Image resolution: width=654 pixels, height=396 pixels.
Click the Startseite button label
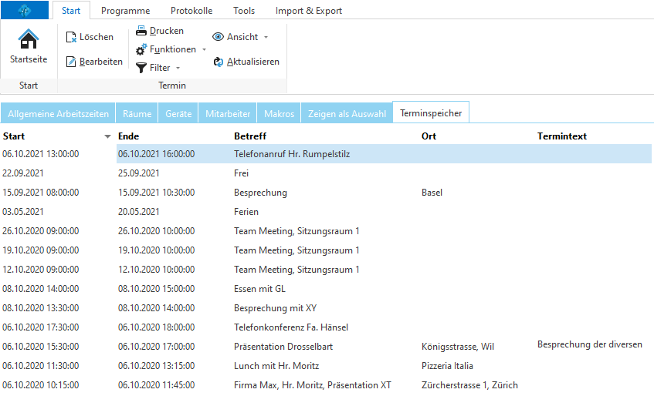tap(29, 59)
